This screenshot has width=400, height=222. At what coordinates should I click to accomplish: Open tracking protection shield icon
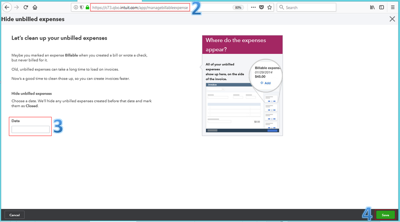coord(81,7)
